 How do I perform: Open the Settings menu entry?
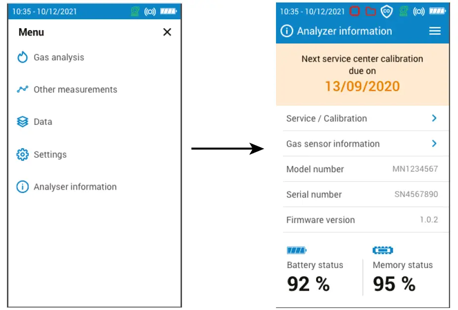coord(50,155)
